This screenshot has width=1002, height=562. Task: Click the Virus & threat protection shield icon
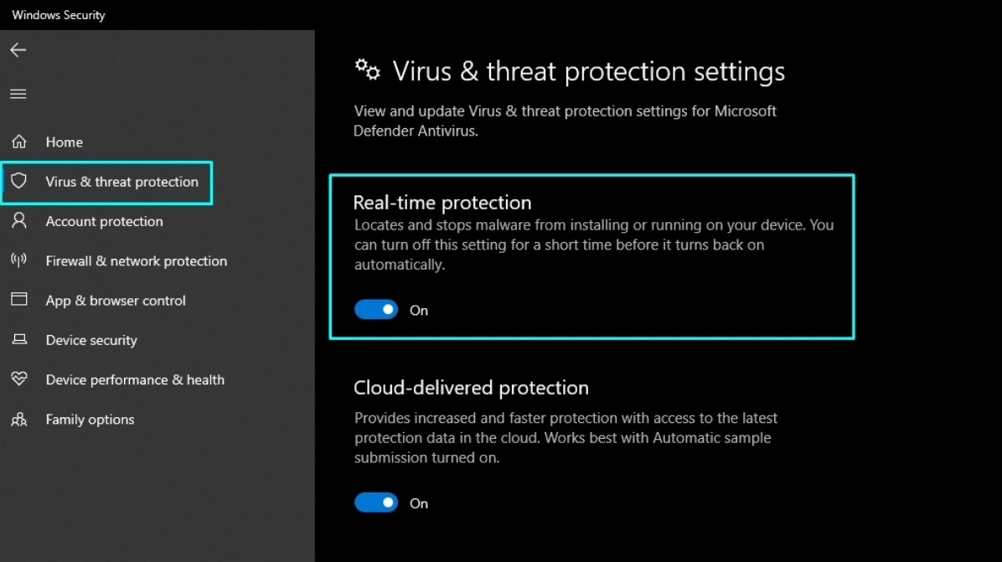coord(18,181)
